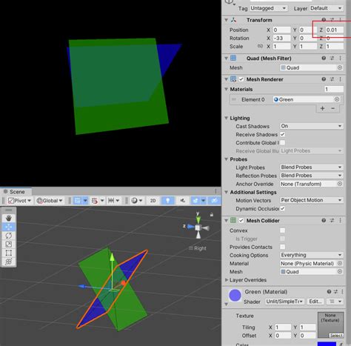
Task: Toggle Dynamic Occlusion checkbox
Action: (x=283, y=208)
